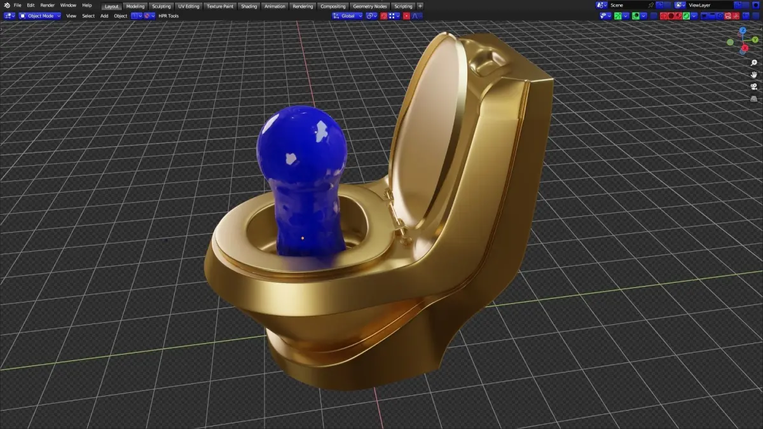The height and width of the screenshot is (429, 763).
Task: Open the File menu
Action: pos(18,5)
